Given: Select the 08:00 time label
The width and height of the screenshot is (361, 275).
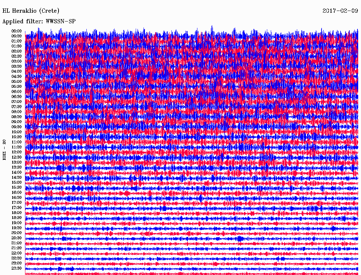Looking at the screenshot, I should (x=17, y=112).
